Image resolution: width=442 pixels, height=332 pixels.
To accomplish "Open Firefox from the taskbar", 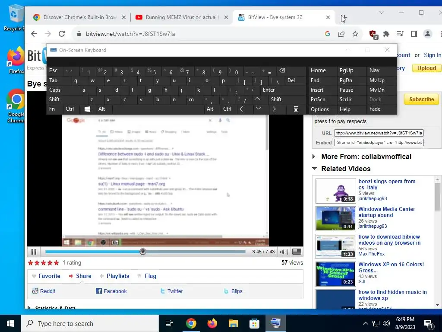I will [212, 323].
